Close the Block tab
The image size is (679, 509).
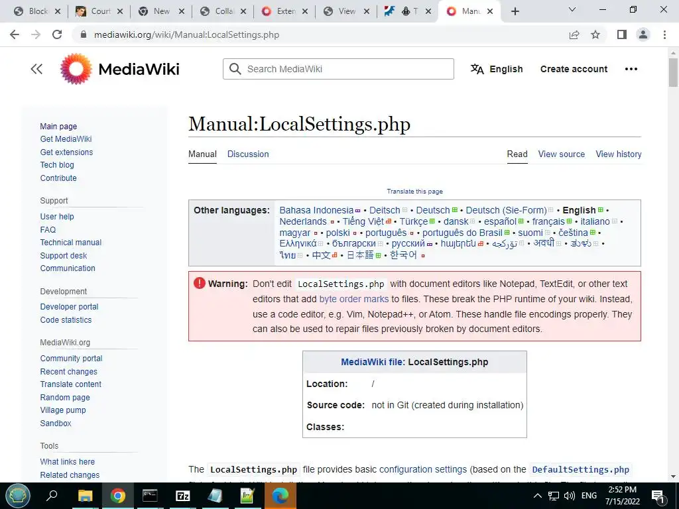pos(58,11)
